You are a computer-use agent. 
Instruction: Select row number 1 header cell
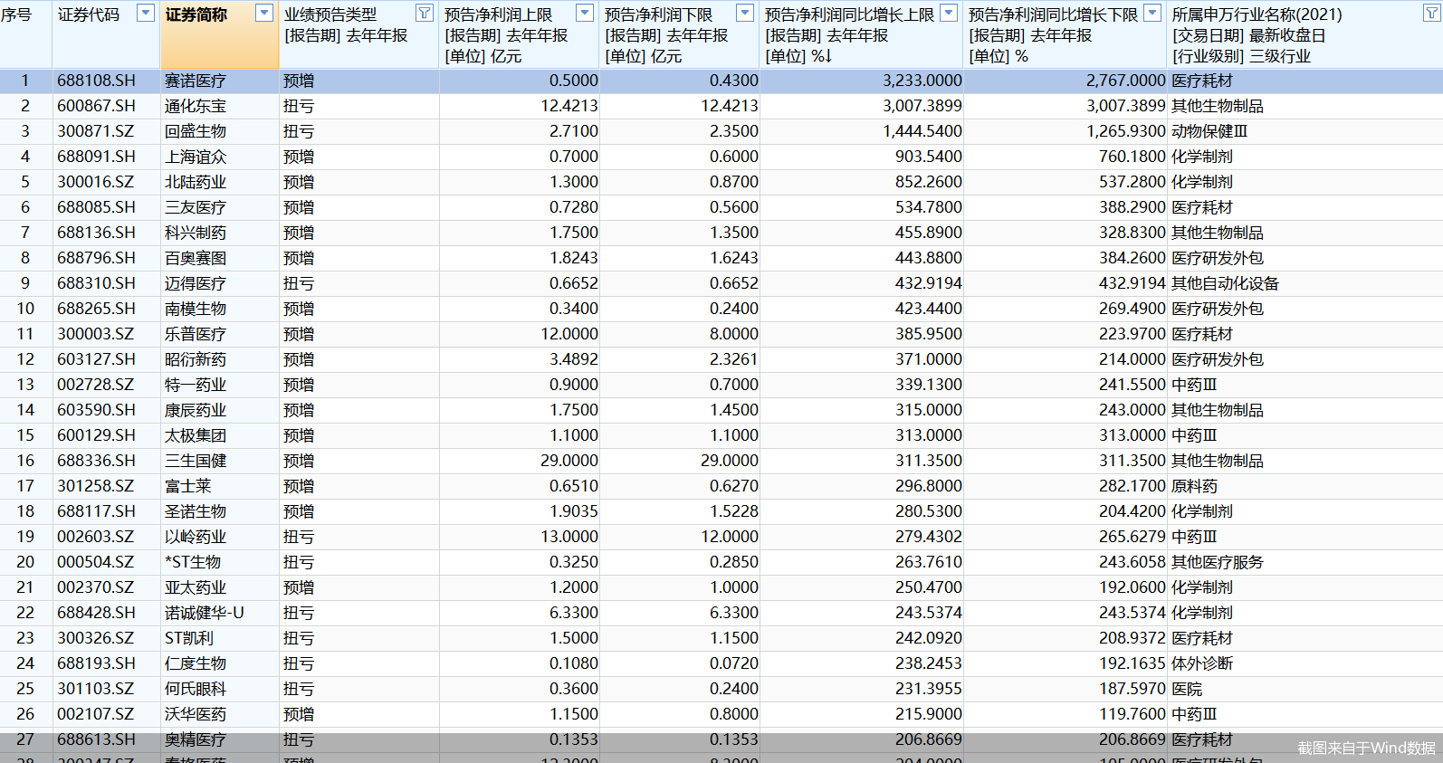25,81
